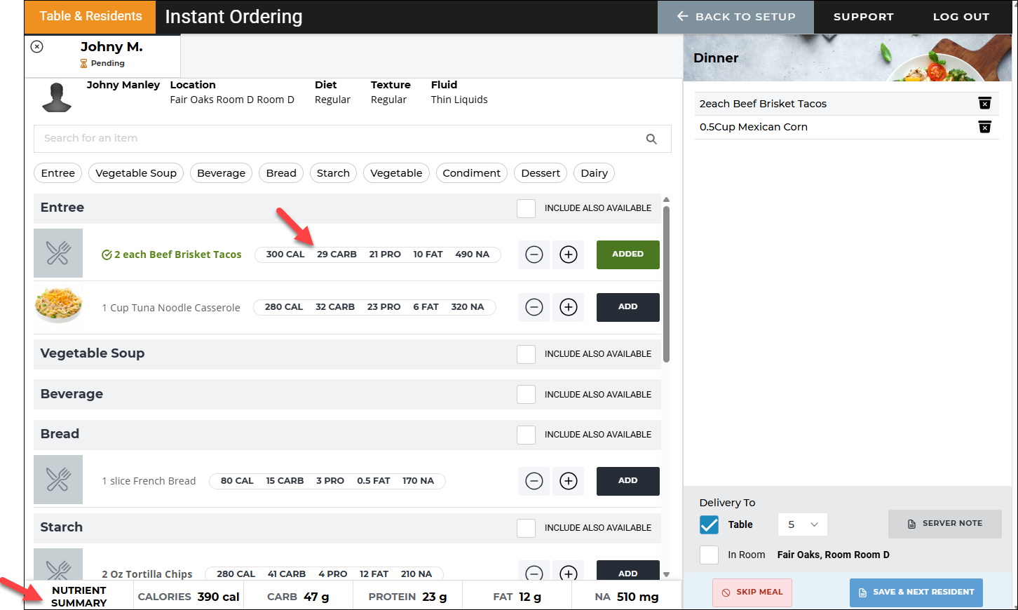Click Save & Next Resident button
Image resolution: width=1018 pixels, height=610 pixels.
tap(916, 592)
